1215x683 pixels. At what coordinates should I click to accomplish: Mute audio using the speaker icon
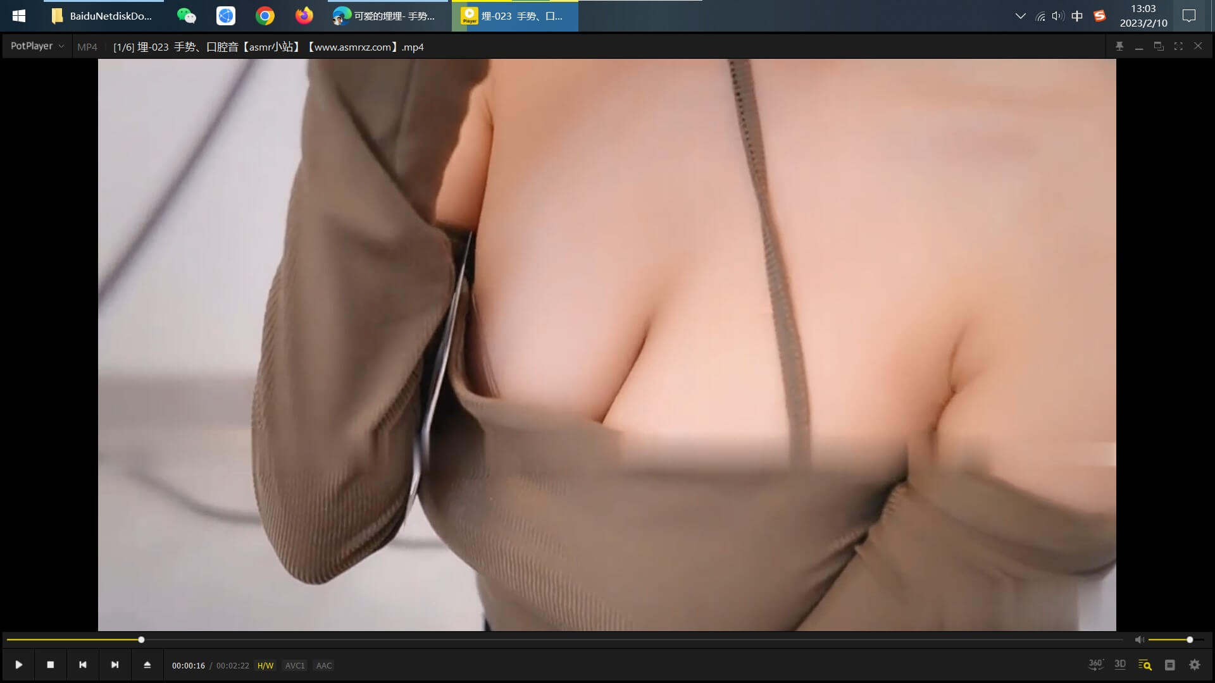(1139, 640)
